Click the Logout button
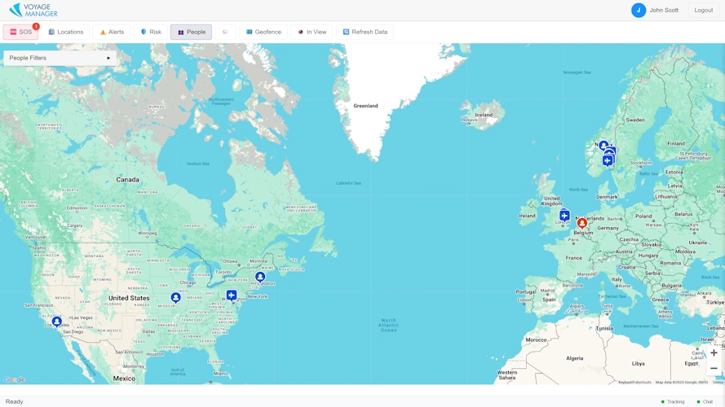 tap(703, 11)
